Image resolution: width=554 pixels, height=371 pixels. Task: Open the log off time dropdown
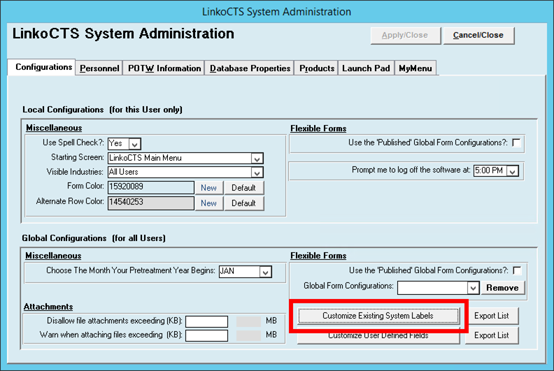click(x=512, y=171)
